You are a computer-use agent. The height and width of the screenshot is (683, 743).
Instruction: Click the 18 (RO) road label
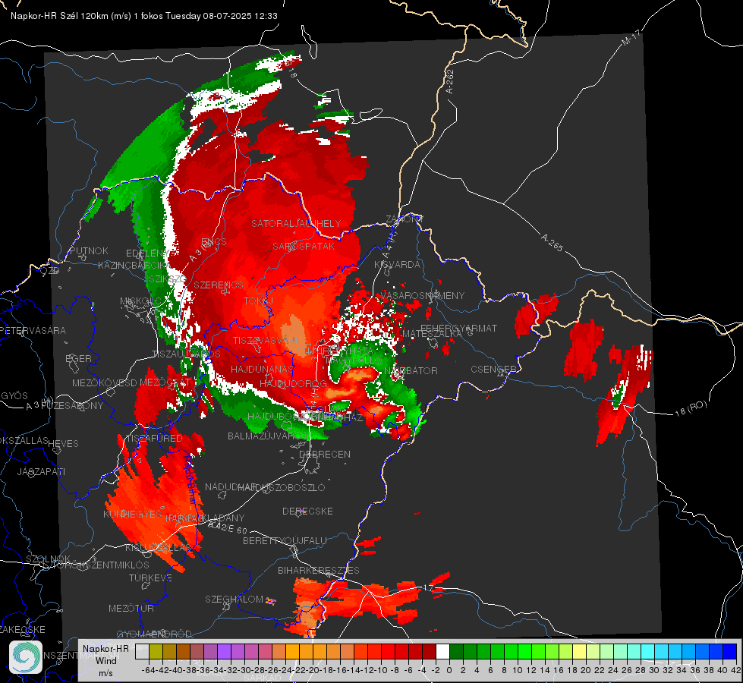691,408
